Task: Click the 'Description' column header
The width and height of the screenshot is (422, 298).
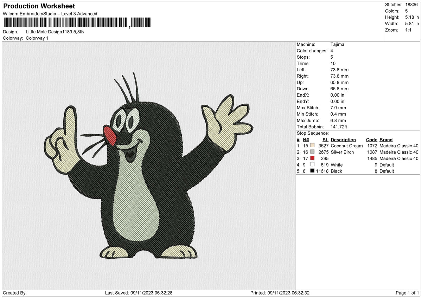Action: pos(343,140)
